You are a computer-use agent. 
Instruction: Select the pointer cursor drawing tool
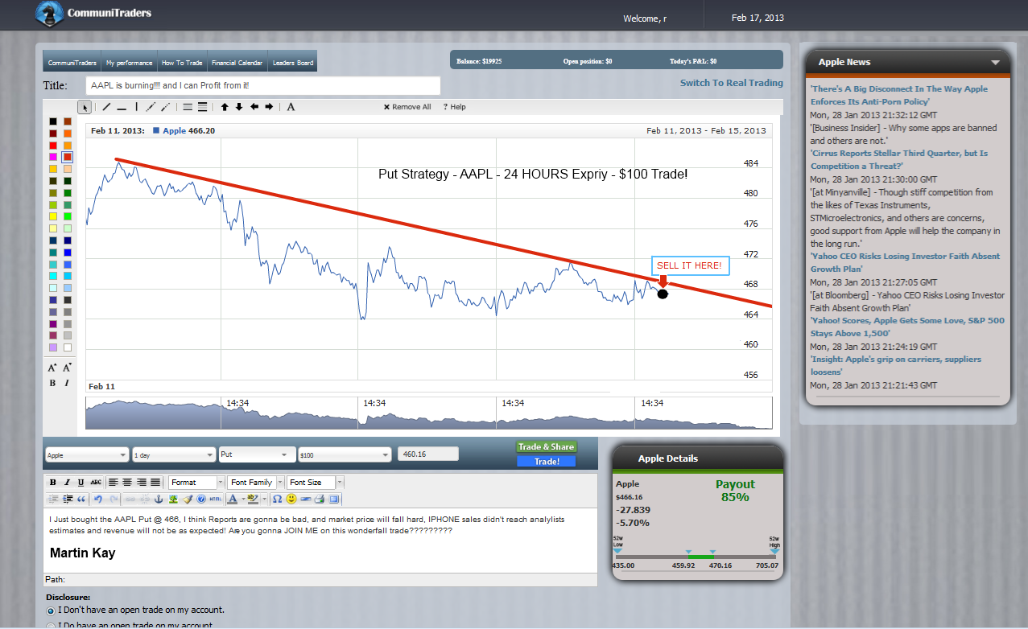[x=85, y=107]
